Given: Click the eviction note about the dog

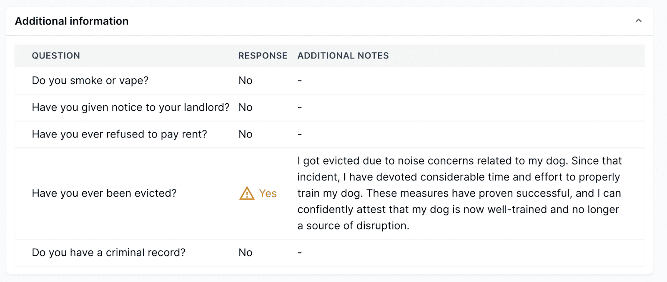Looking at the screenshot, I should pos(459,193).
